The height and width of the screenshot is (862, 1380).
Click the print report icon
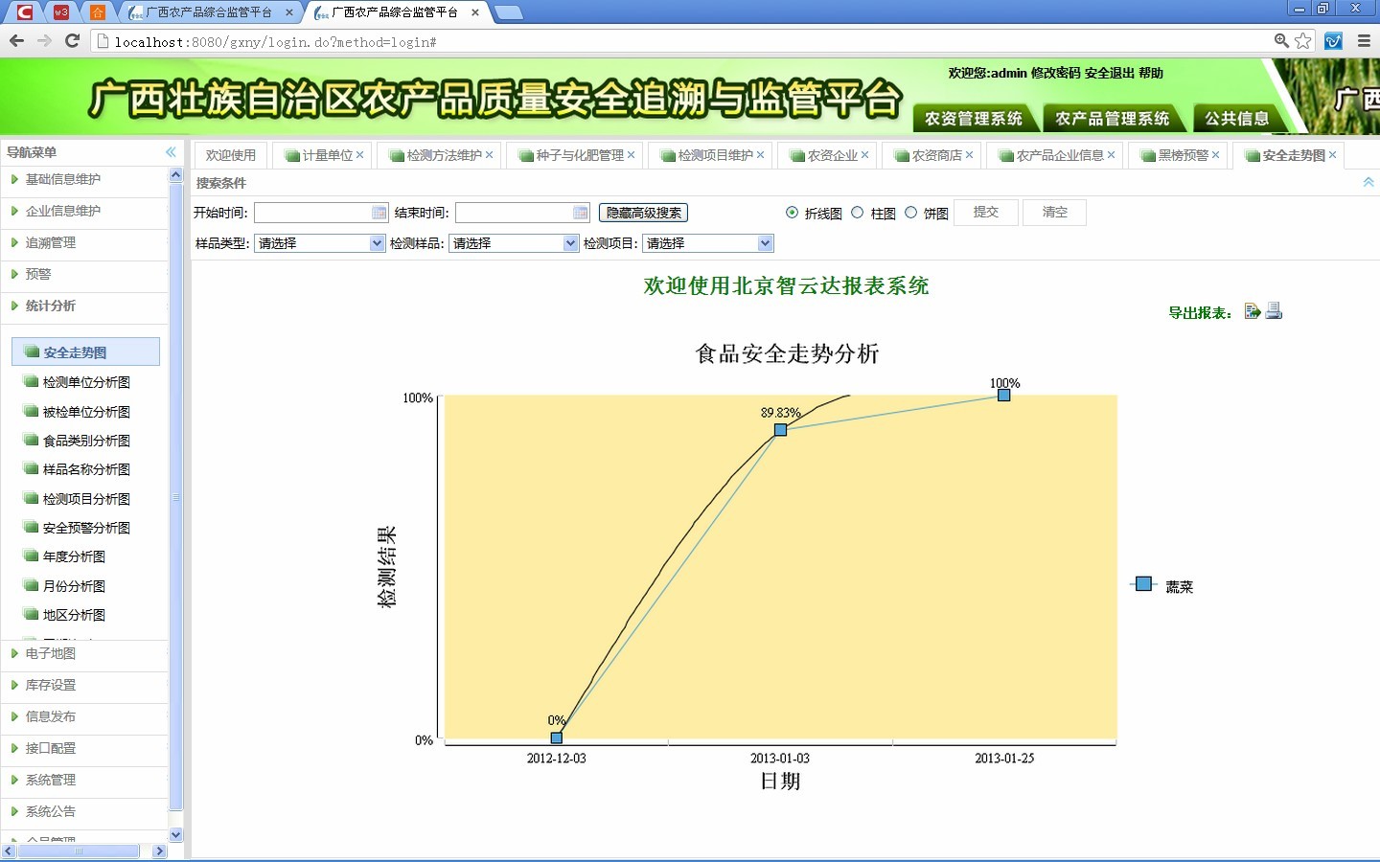[1274, 311]
